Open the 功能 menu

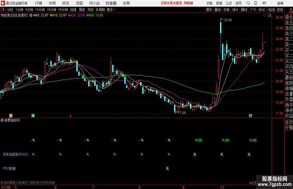tap(209, 3)
